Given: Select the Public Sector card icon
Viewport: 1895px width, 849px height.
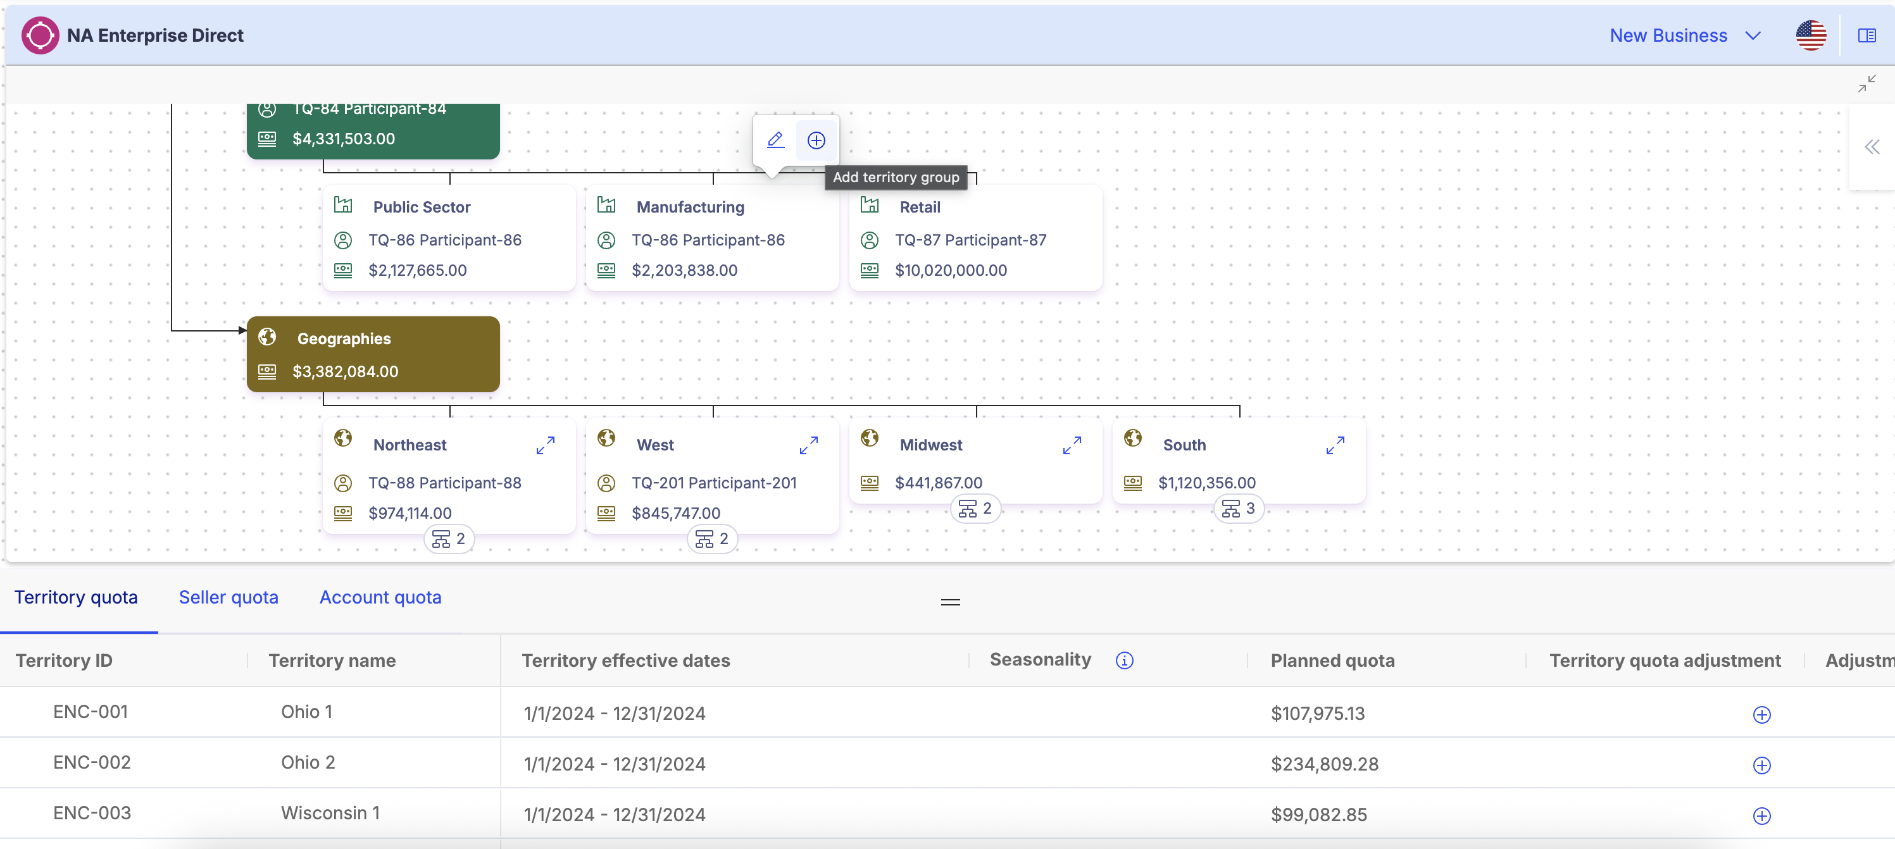Looking at the screenshot, I should pos(343,205).
